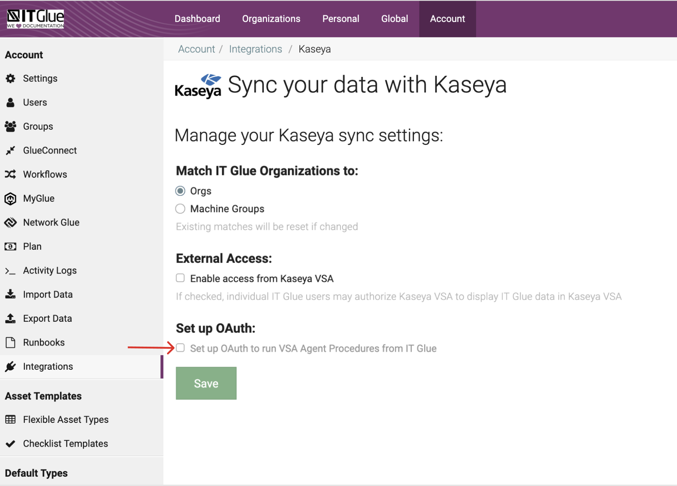
Task: Click the 'Enable access from Kaseya VSA' label
Action: coord(262,279)
